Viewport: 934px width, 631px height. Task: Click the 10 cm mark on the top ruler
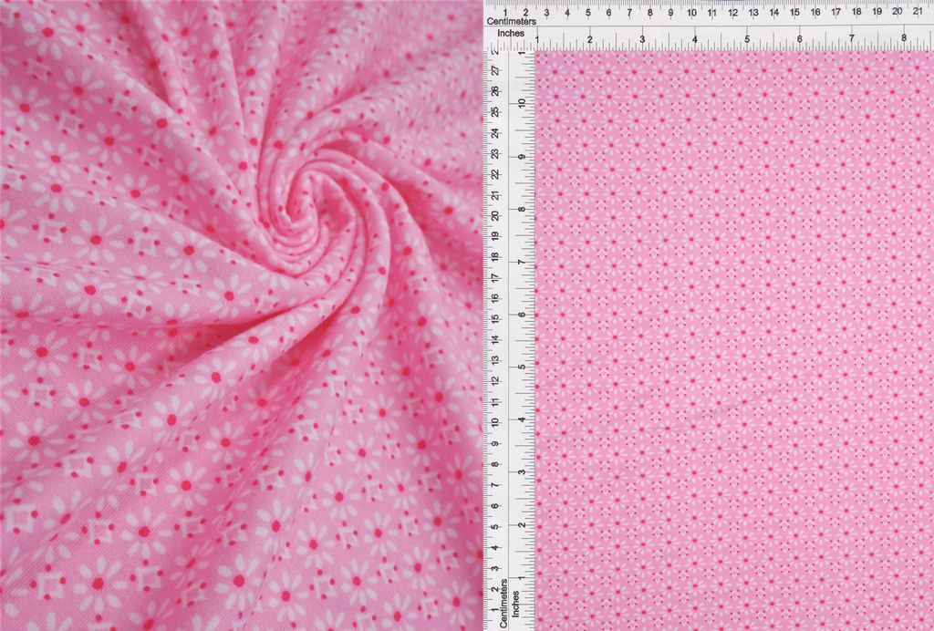point(691,13)
